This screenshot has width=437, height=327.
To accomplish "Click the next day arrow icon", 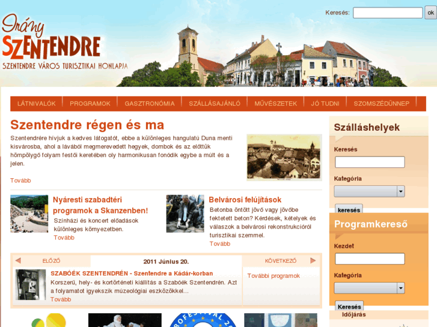I will (313, 261).
